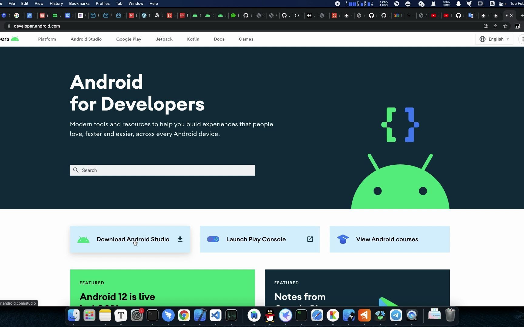Bookmark this page with the star icon
524x327 pixels.
point(505,26)
